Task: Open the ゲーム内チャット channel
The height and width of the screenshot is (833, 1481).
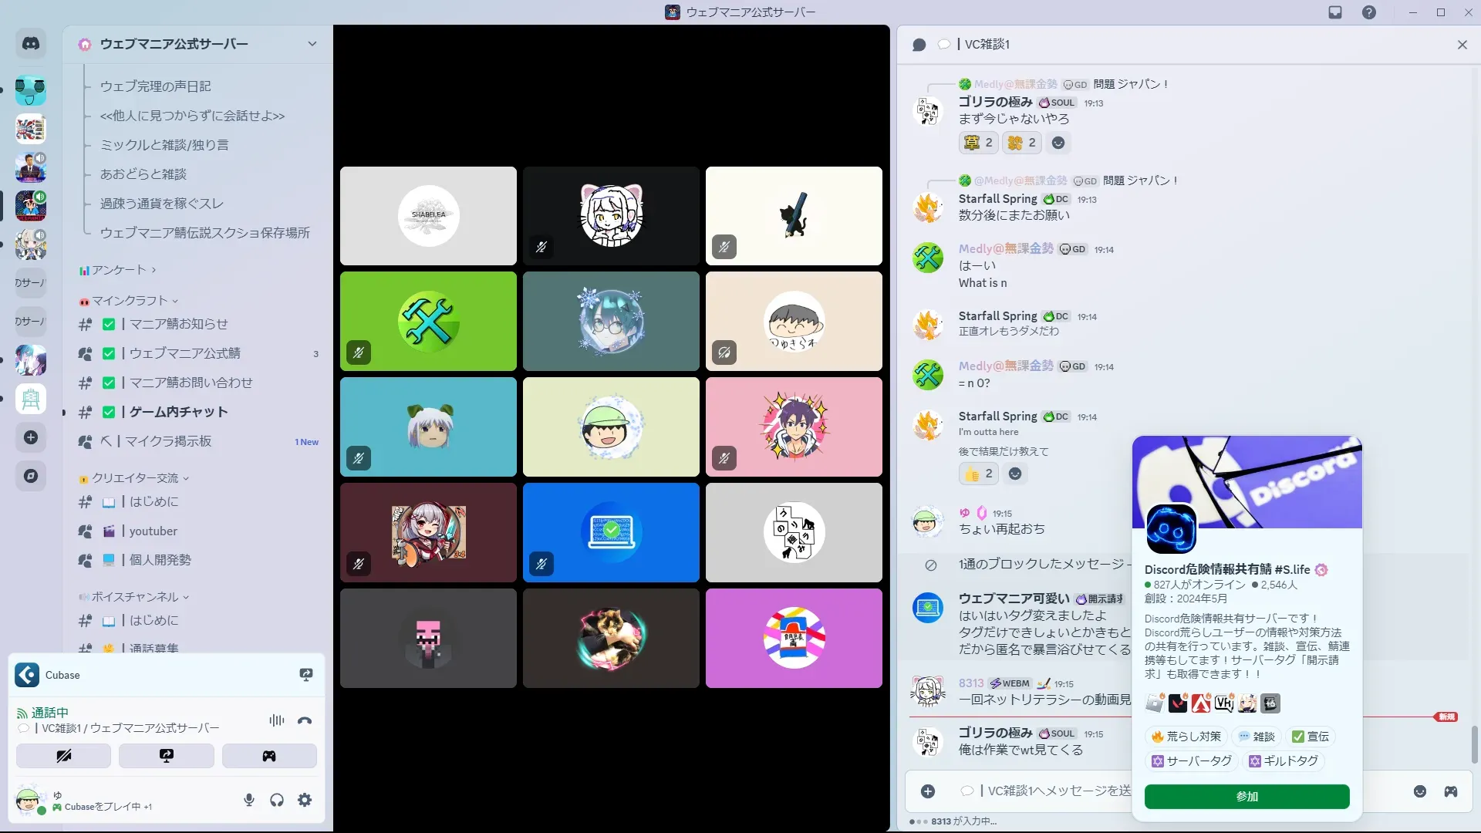Action: (x=178, y=412)
